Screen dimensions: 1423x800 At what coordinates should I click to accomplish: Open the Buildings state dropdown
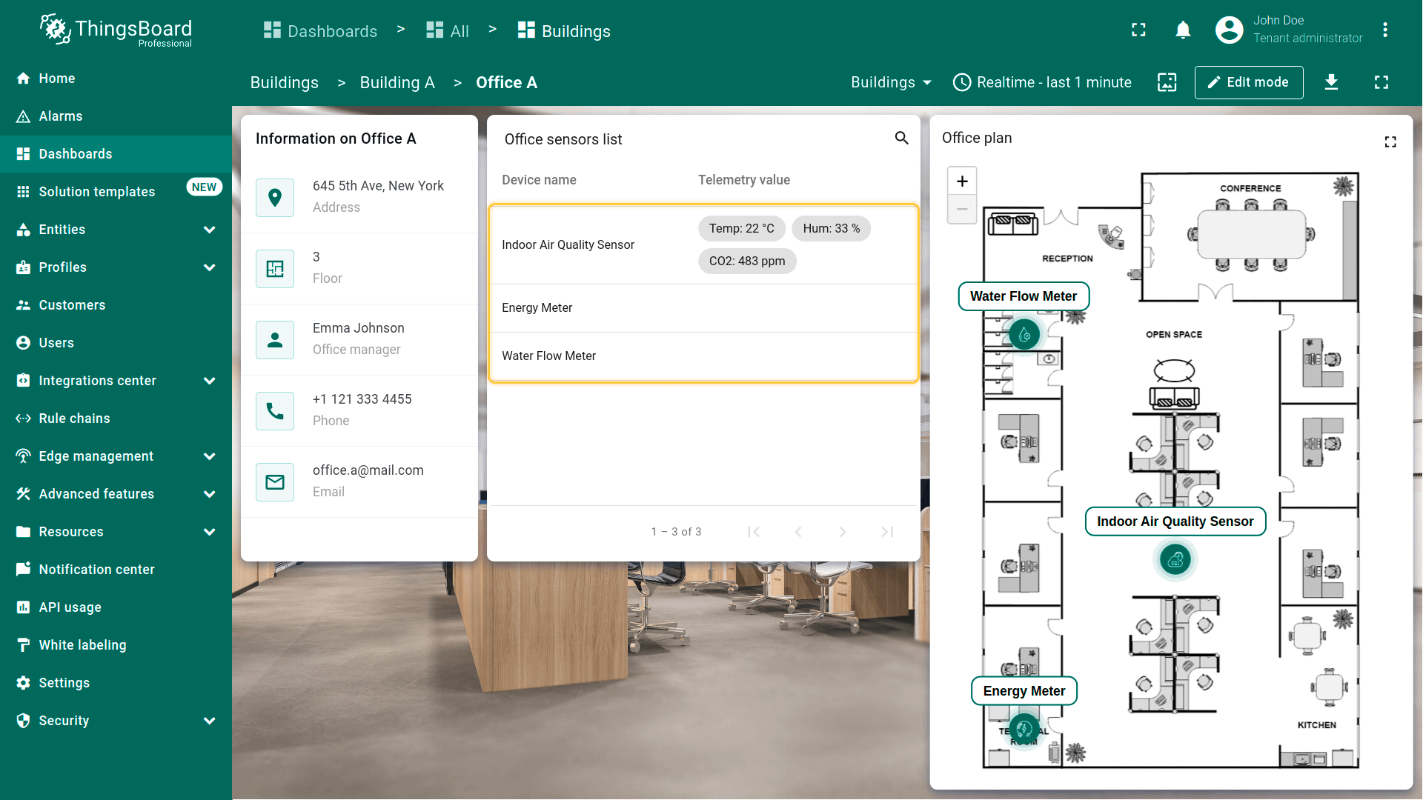(x=891, y=82)
